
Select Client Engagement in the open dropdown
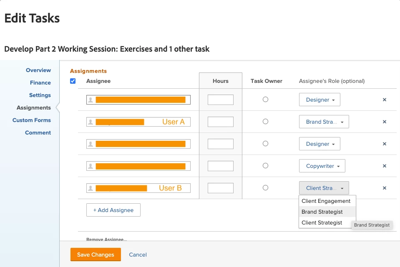pos(326,201)
